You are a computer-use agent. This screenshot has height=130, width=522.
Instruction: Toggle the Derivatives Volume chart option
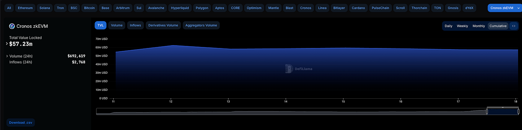[x=163, y=25]
